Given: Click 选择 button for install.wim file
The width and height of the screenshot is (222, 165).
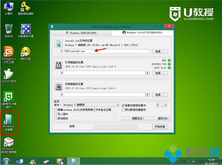Looking at the screenshot, I should (x=160, y=52).
